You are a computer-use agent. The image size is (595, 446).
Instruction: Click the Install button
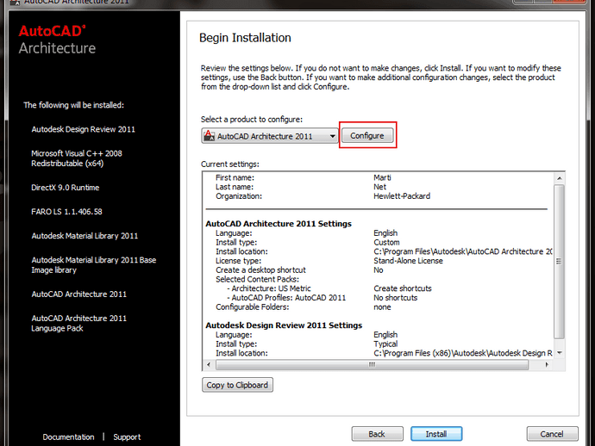point(436,434)
